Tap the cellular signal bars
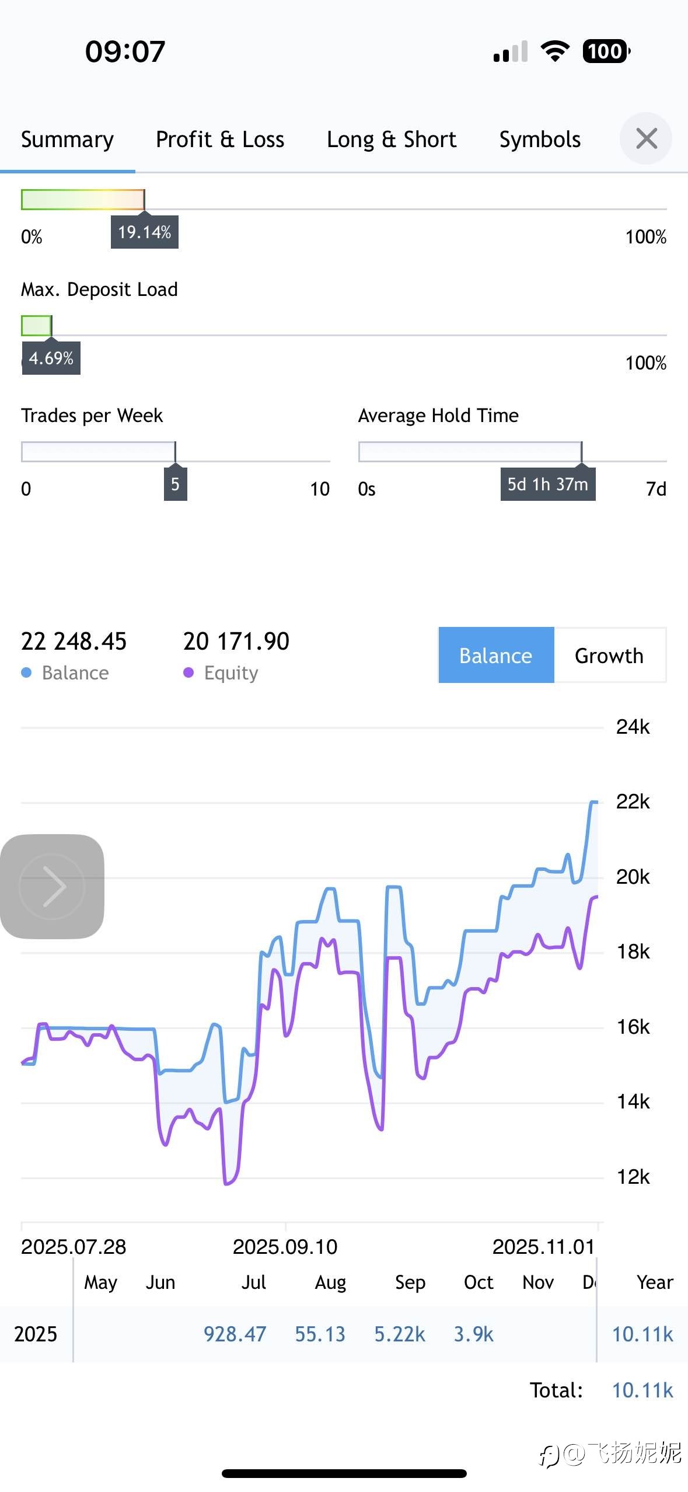Viewport: 688px width, 1492px height. (511, 51)
